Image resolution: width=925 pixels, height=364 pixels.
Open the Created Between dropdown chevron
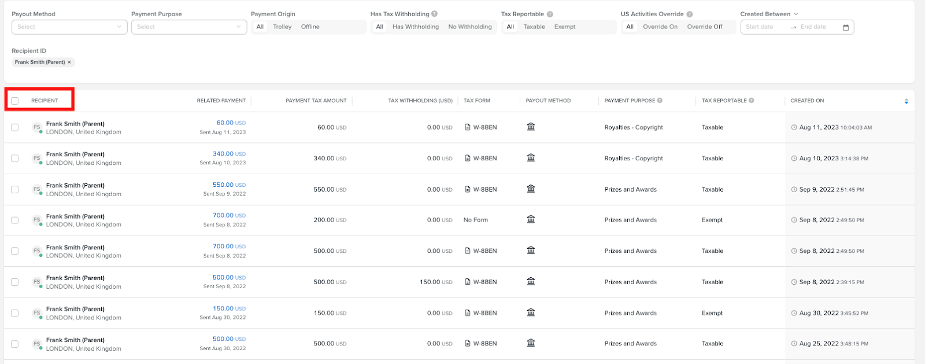coord(795,14)
